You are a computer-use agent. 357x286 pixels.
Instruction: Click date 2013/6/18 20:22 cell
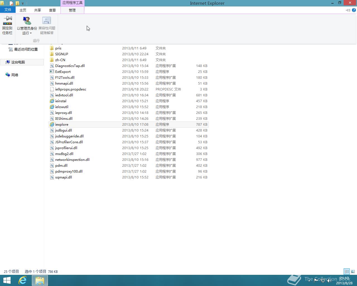pos(135,89)
